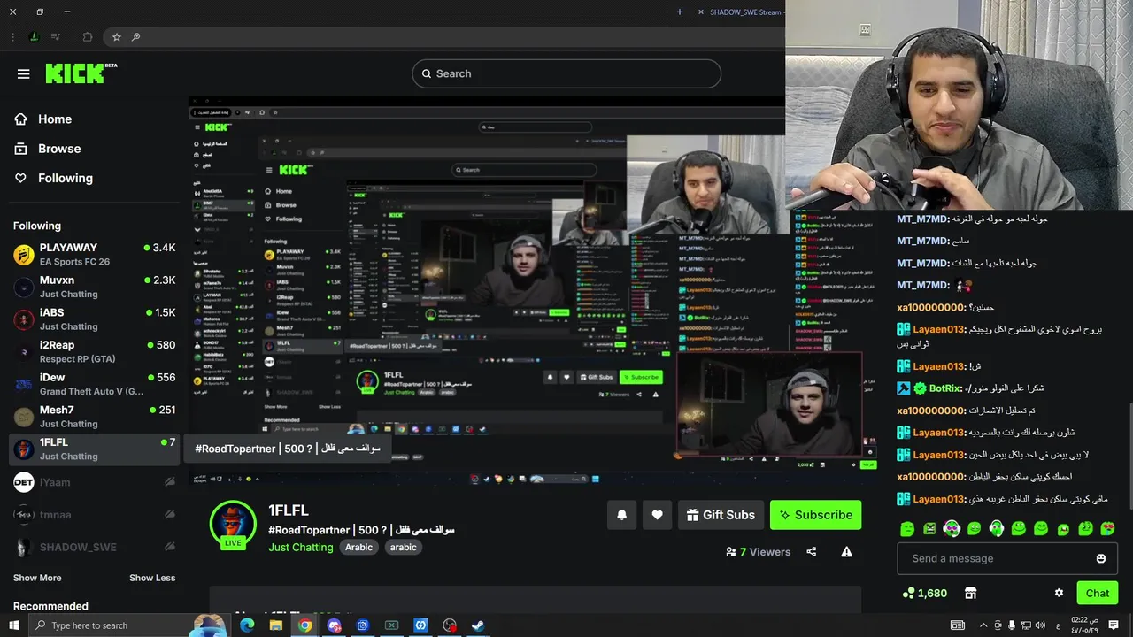
Task: Open PLAYAWAY channel from Following list
Action: point(94,255)
